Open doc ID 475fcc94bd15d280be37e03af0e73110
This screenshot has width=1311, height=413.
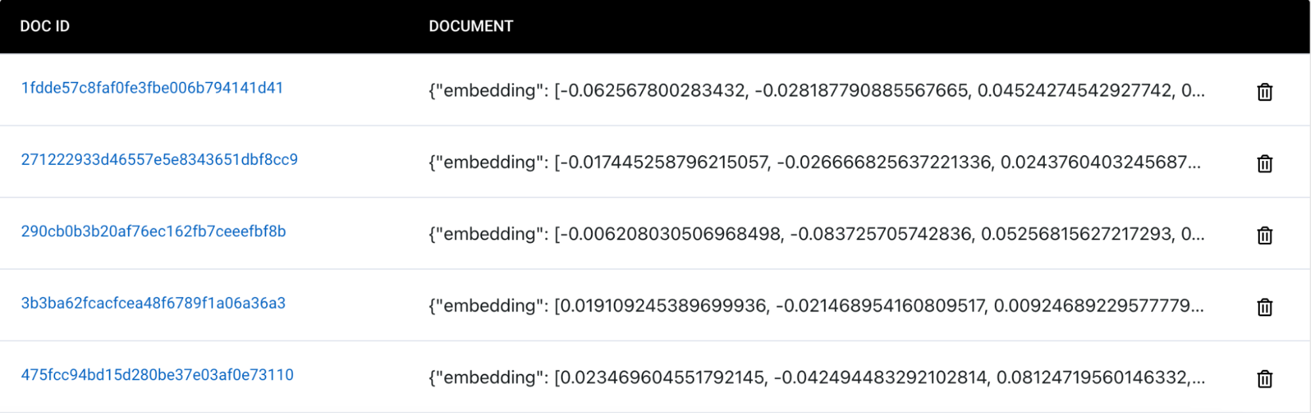pos(157,375)
